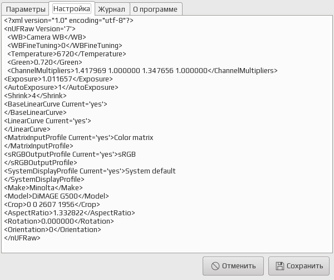The image size is (334, 280).
Task: Click the sRGBOutputProfile sRGB line
Action: pyautogui.click(x=70, y=155)
